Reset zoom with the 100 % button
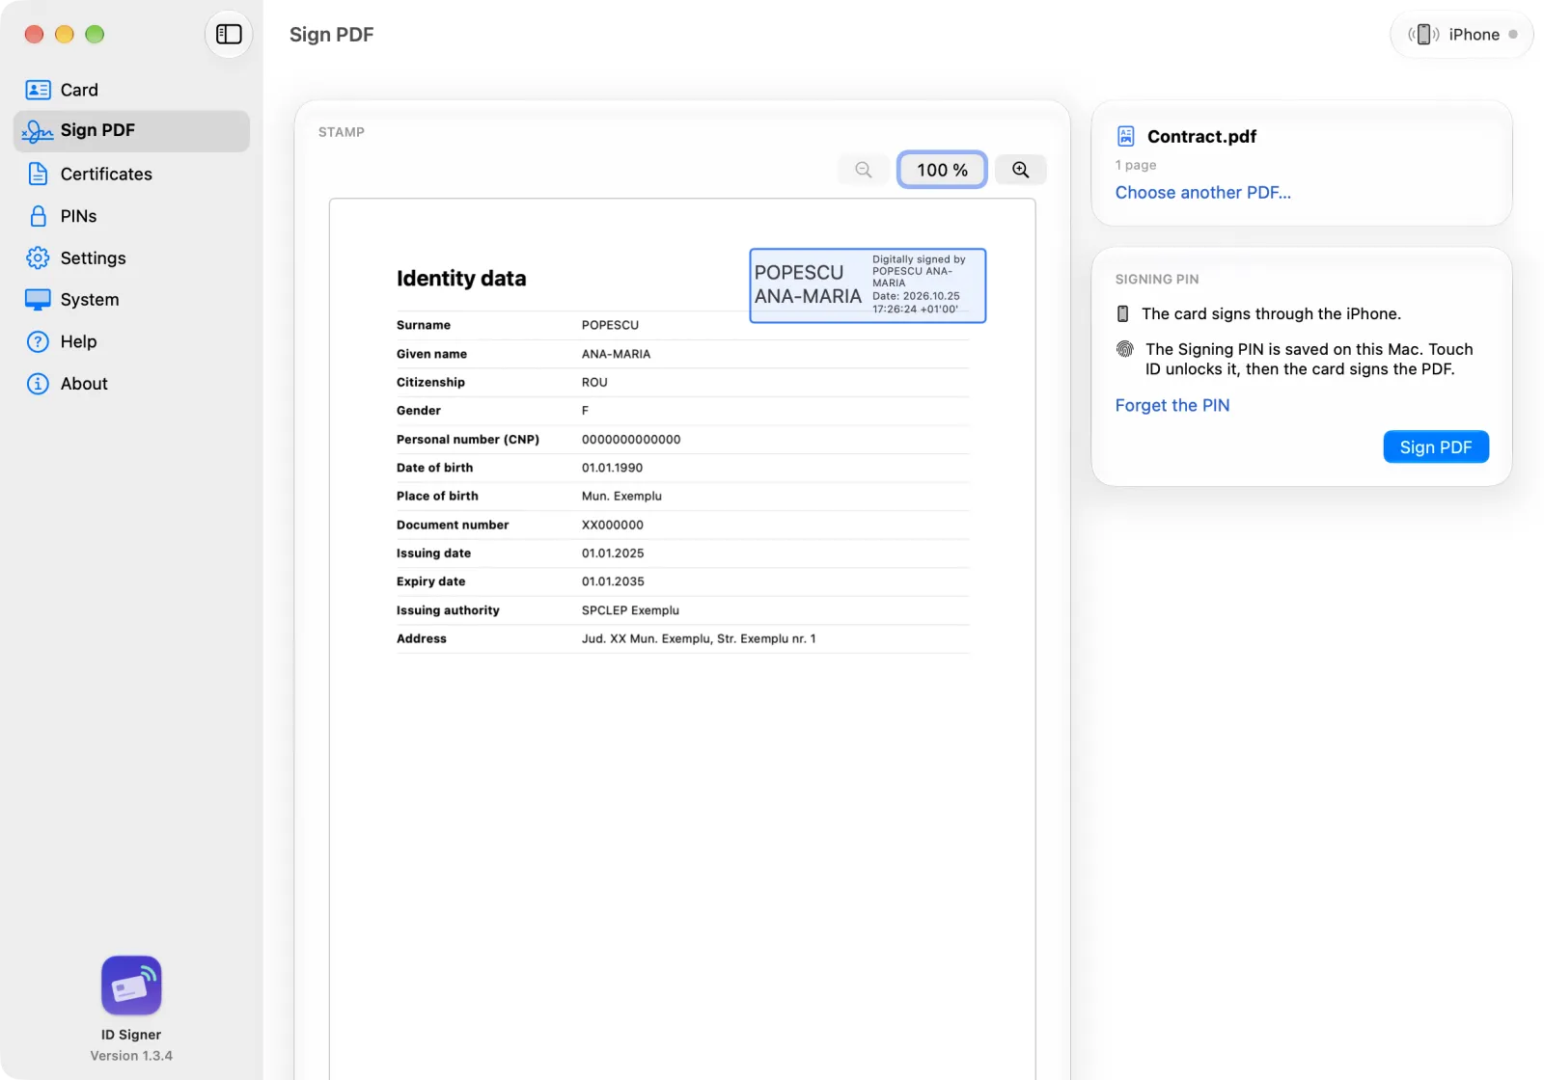Image resolution: width=1544 pixels, height=1080 pixels. [942, 170]
